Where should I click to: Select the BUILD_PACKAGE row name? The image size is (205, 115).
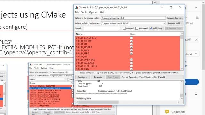point(85,63)
